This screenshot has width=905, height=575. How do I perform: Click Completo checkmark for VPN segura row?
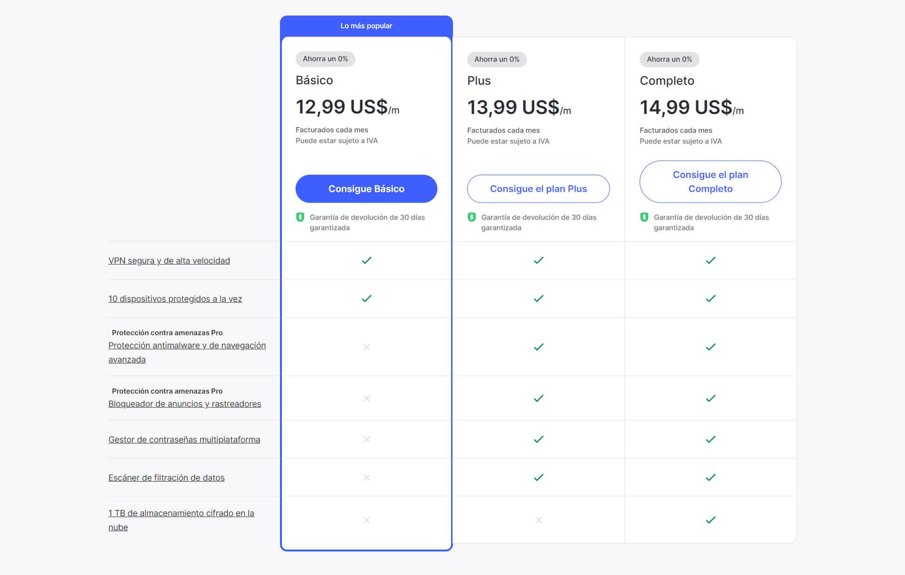click(x=711, y=260)
